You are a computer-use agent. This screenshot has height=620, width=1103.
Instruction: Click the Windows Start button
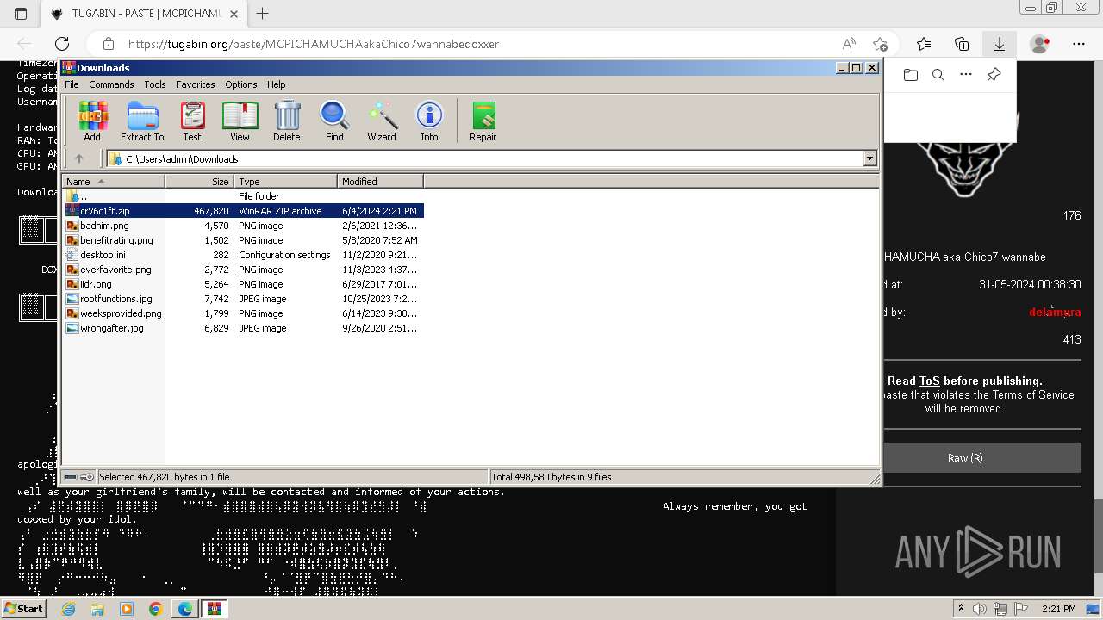click(x=23, y=609)
